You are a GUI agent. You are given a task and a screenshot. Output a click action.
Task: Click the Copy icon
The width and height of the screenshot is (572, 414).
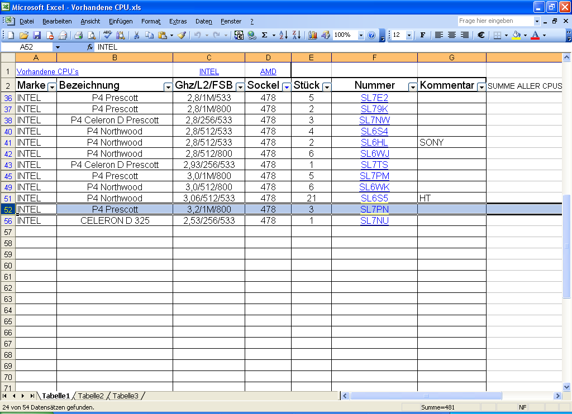[149, 35]
